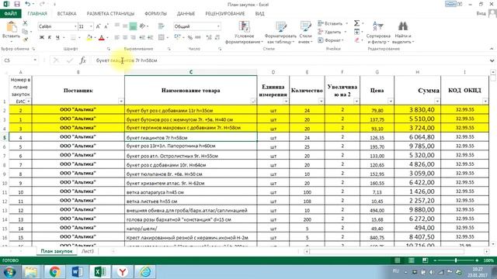
Task: Apply yellow fill color bucket
Action: 89,38
